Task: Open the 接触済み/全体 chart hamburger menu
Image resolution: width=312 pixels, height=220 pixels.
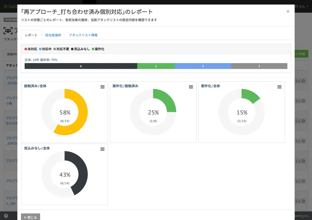Action: [102, 87]
